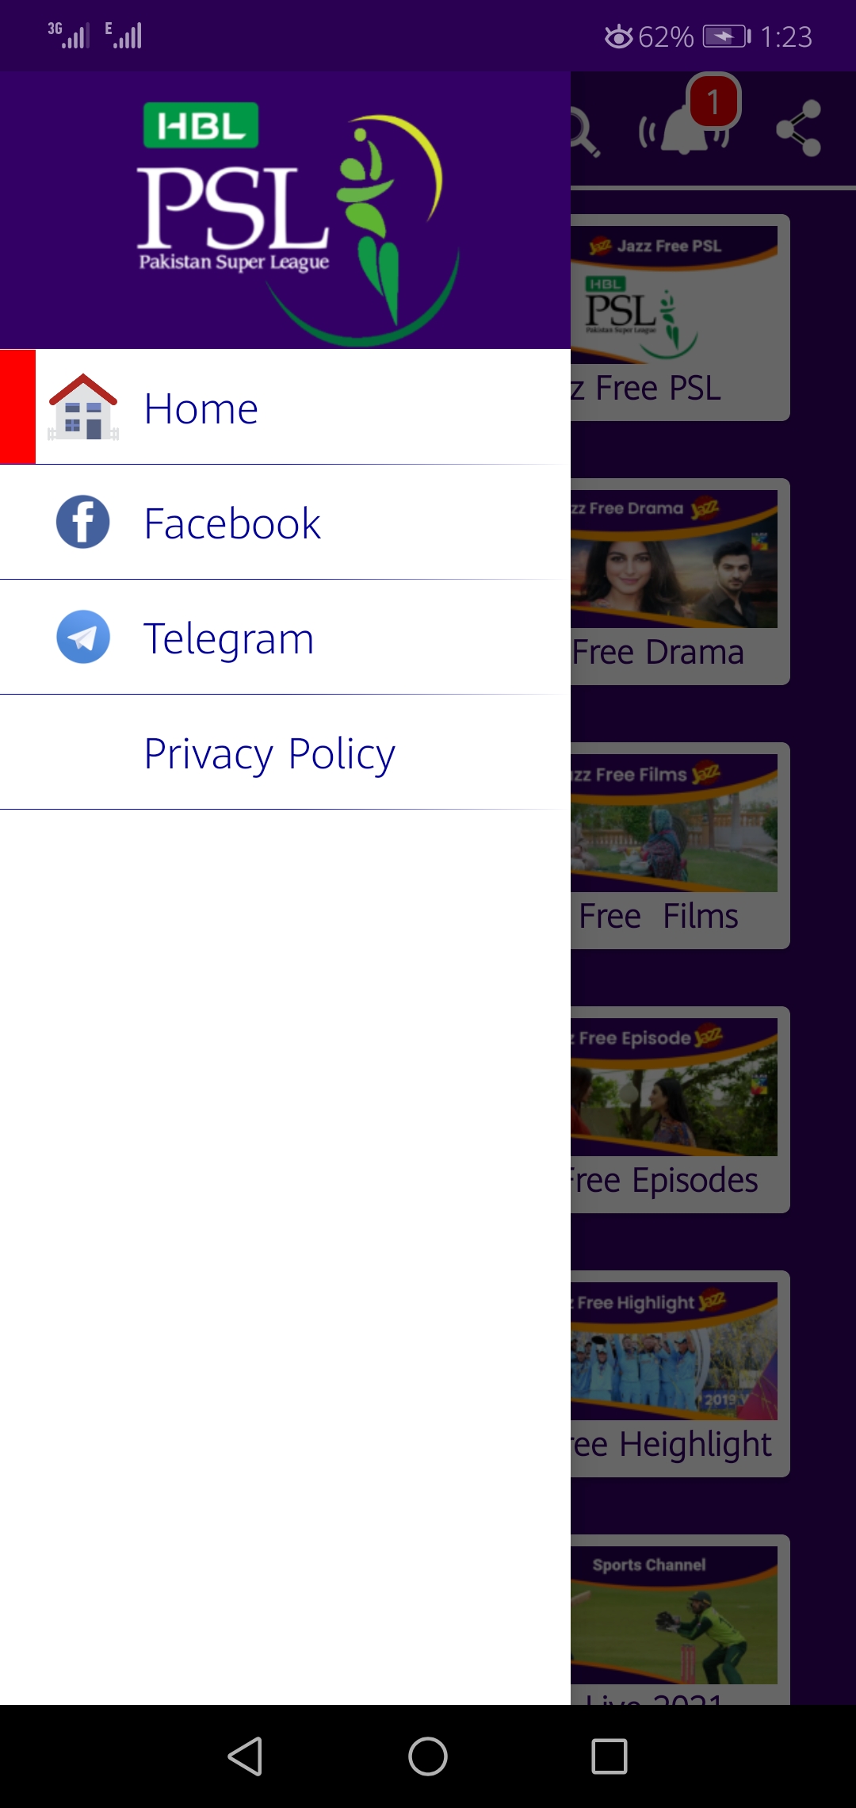This screenshot has height=1808, width=856.
Task: Open the Sports Channel thumbnail card
Action: [x=680, y=1619]
